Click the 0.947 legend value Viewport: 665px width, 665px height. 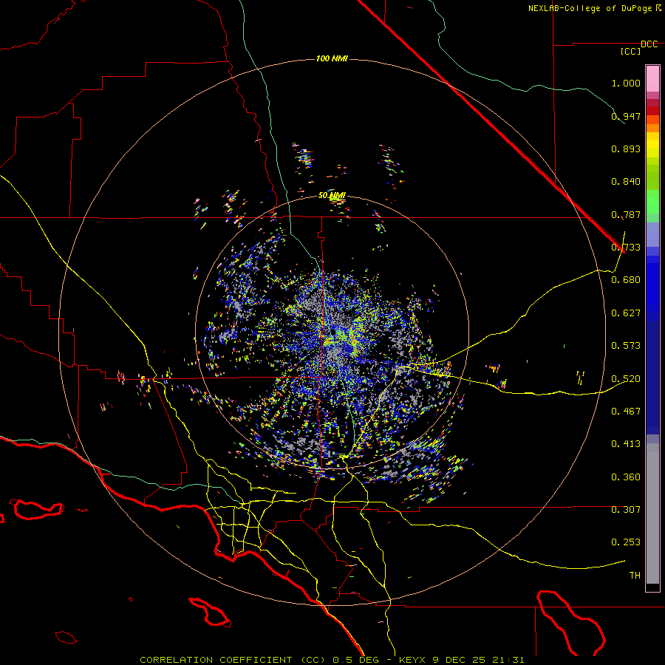tap(626, 116)
